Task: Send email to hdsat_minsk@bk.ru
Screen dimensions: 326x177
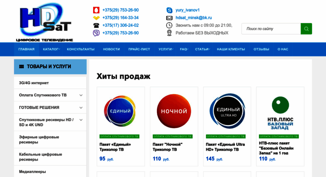Action: tap(193, 18)
